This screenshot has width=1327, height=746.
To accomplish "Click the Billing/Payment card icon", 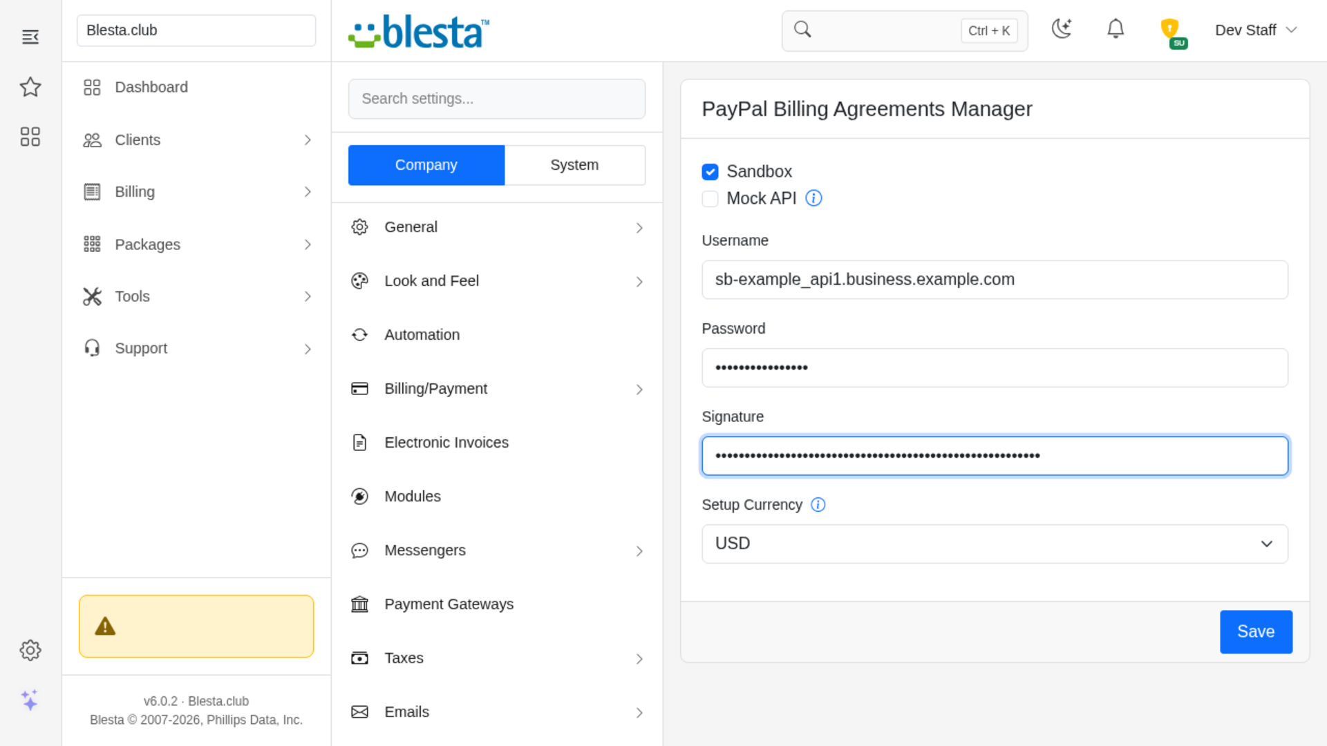I will (360, 389).
